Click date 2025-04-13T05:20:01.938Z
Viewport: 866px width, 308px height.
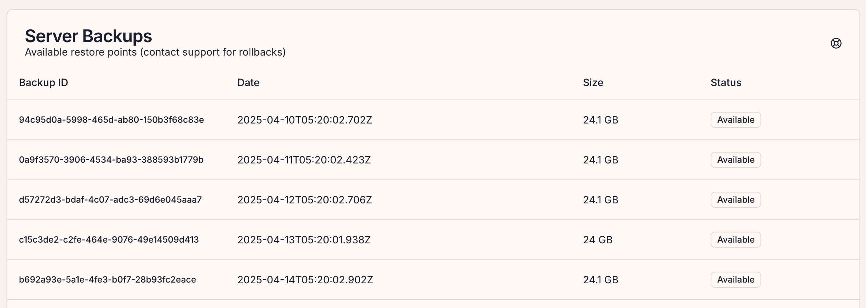304,240
